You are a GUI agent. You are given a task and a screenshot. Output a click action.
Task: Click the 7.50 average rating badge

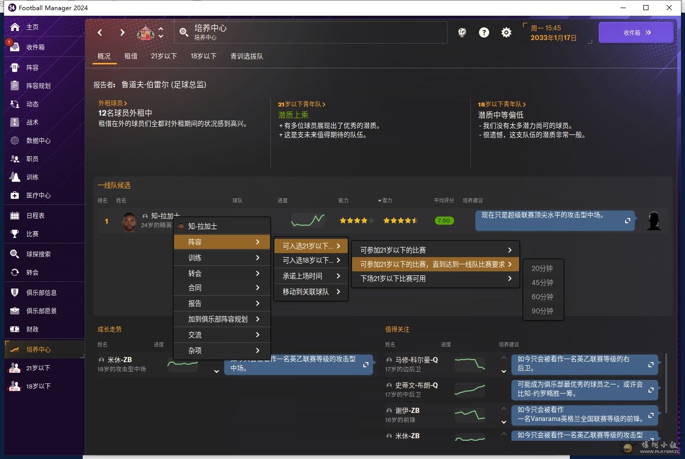pos(444,221)
